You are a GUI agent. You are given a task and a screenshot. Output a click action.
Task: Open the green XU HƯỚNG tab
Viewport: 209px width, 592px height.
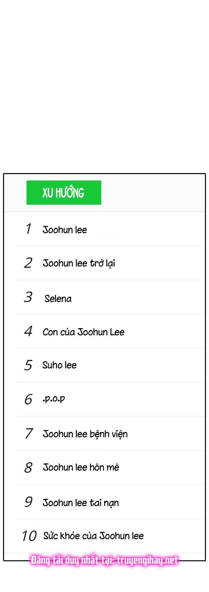[64, 193]
